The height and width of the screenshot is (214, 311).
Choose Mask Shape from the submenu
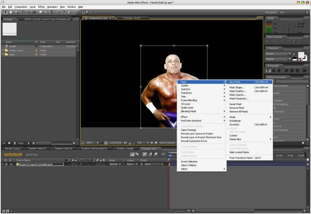249,87
